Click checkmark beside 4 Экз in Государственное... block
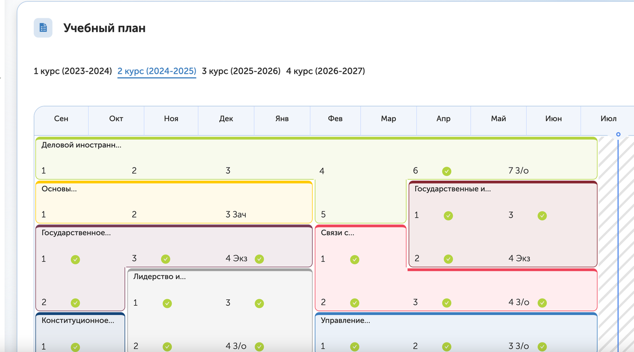Viewport: 634px width, 352px height. (259, 259)
